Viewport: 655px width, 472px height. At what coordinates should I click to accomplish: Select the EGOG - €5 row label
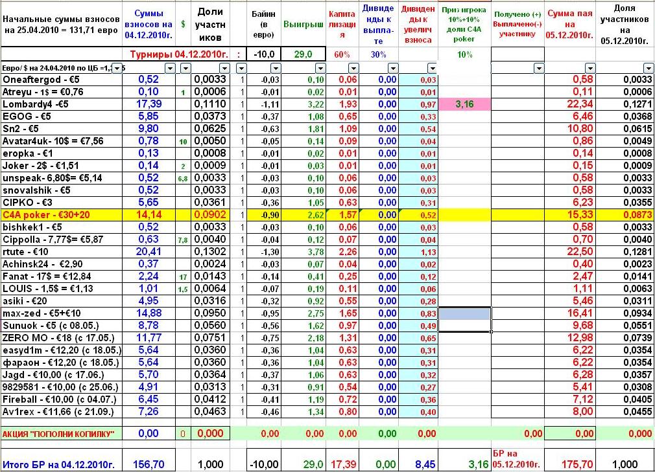62,117
